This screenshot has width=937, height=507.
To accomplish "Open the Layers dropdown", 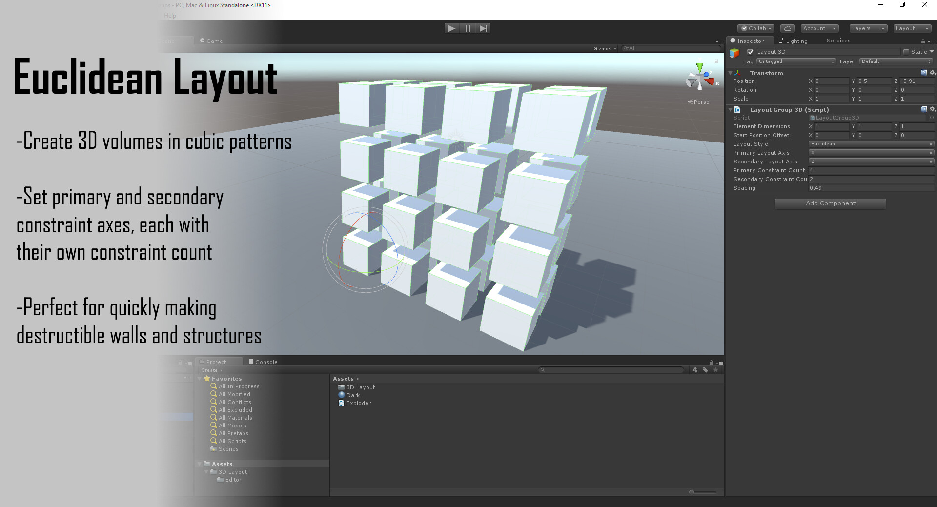I will 868,28.
